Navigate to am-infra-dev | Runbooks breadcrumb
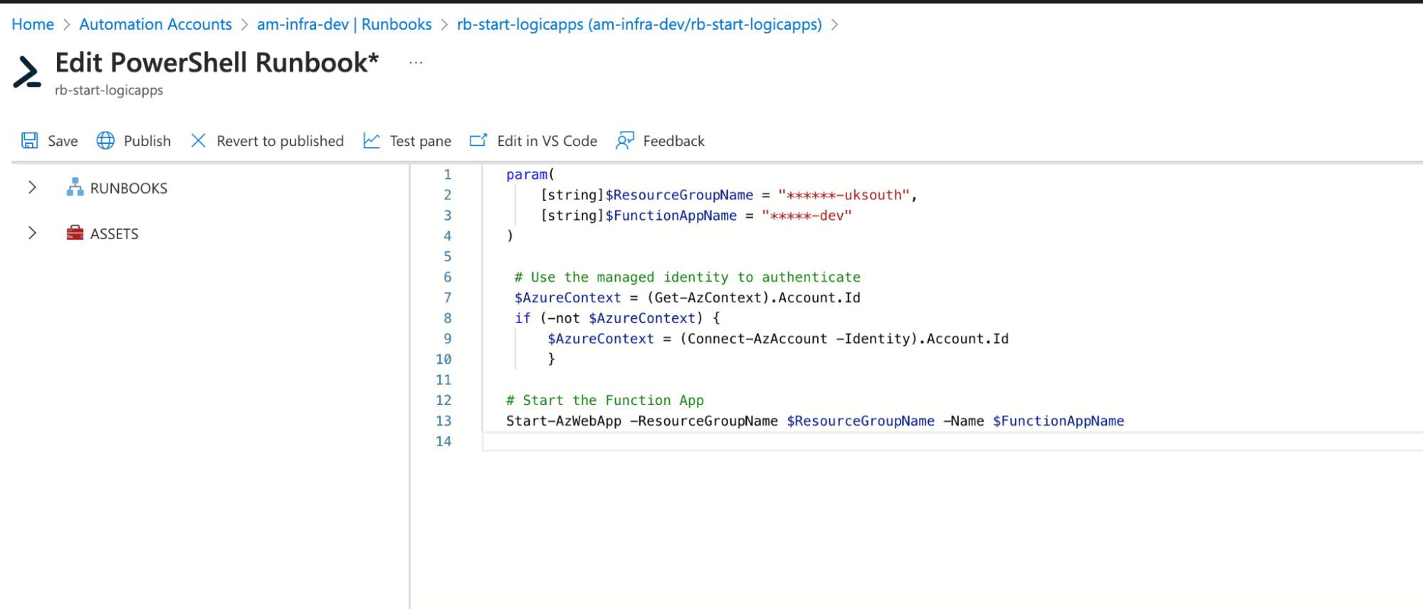Image resolution: width=1423 pixels, height=610 pixels. click(344, 24)
